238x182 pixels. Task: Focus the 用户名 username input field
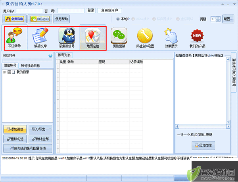pyautogui.click(x=29, y=11)
